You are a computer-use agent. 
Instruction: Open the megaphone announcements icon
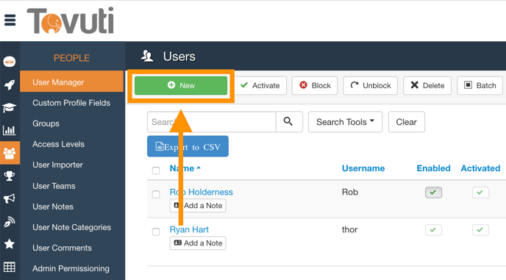coord(10,198)
